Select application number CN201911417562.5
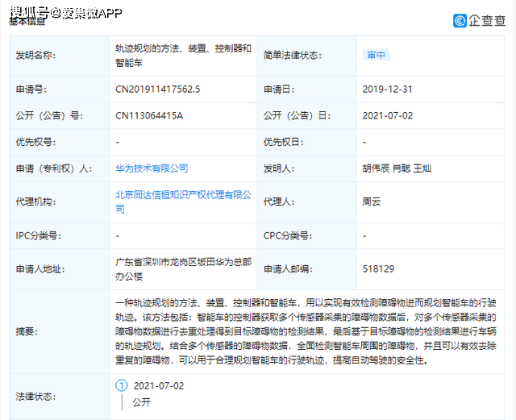Viewport: 516px width, 420px height. [x=158, y=89]
